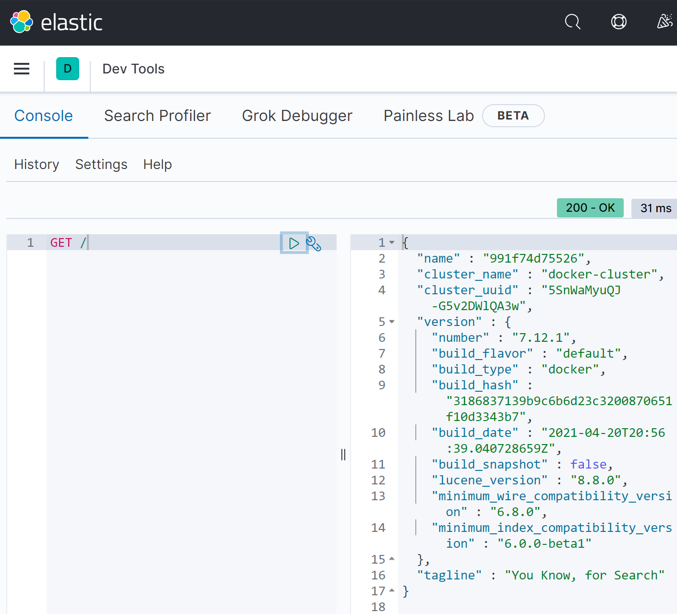Image resolution: width=677 pixels, height=614 pixels.
Task: Click the false build_snapshot value
Action: point(589,464)
